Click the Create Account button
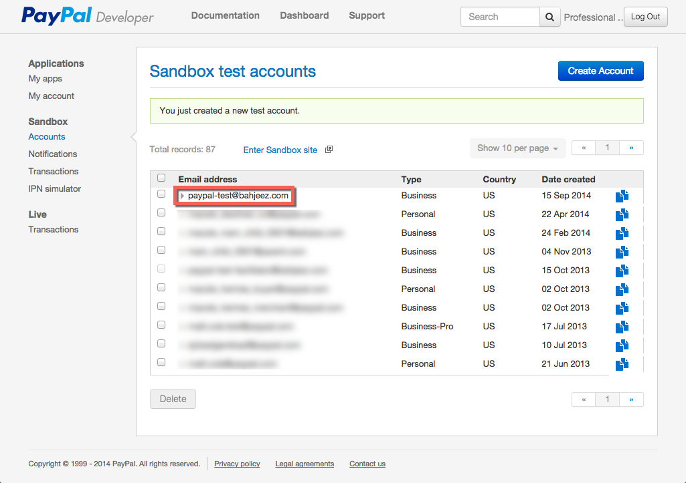686x483 pixels. [601, 71]
